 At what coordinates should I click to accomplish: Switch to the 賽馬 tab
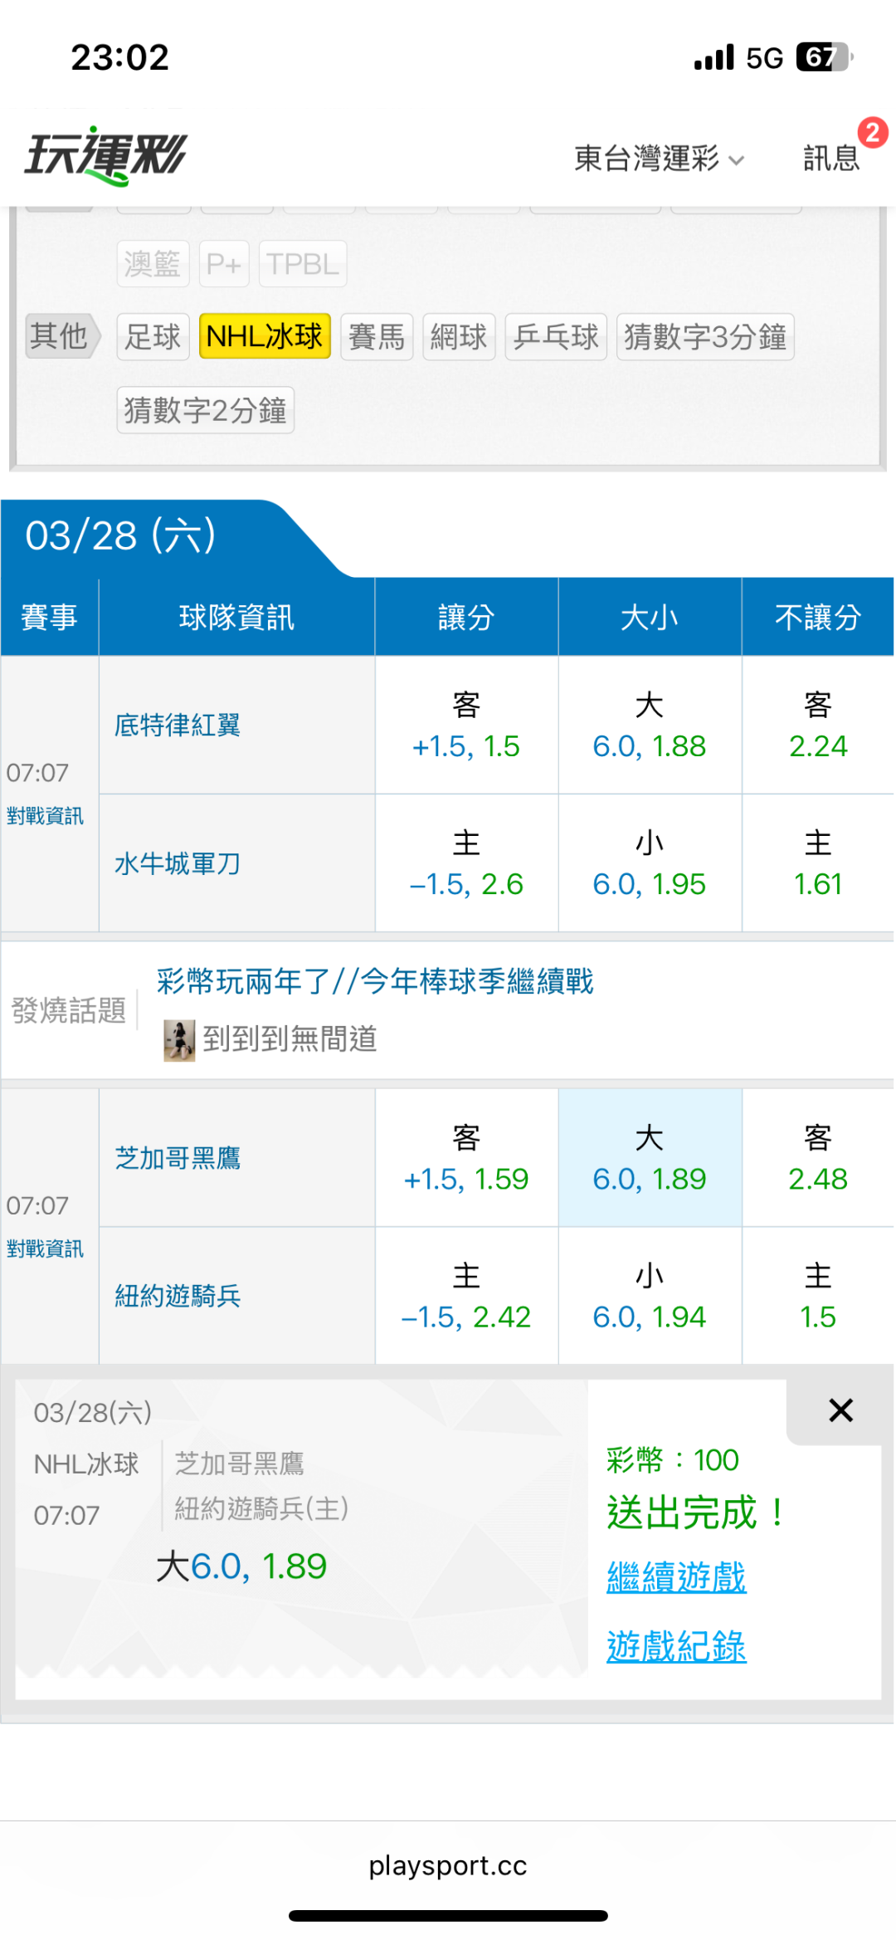(x=376, y=336)
